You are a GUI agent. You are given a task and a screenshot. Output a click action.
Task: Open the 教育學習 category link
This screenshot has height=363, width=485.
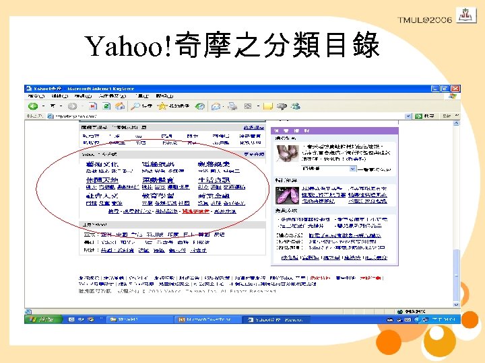point(158,196)
